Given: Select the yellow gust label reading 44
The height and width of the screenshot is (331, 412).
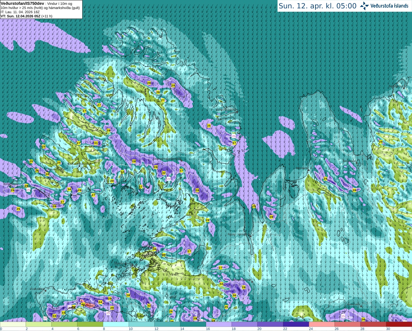Looking at the screenshot, I should [x=83, y=304].
